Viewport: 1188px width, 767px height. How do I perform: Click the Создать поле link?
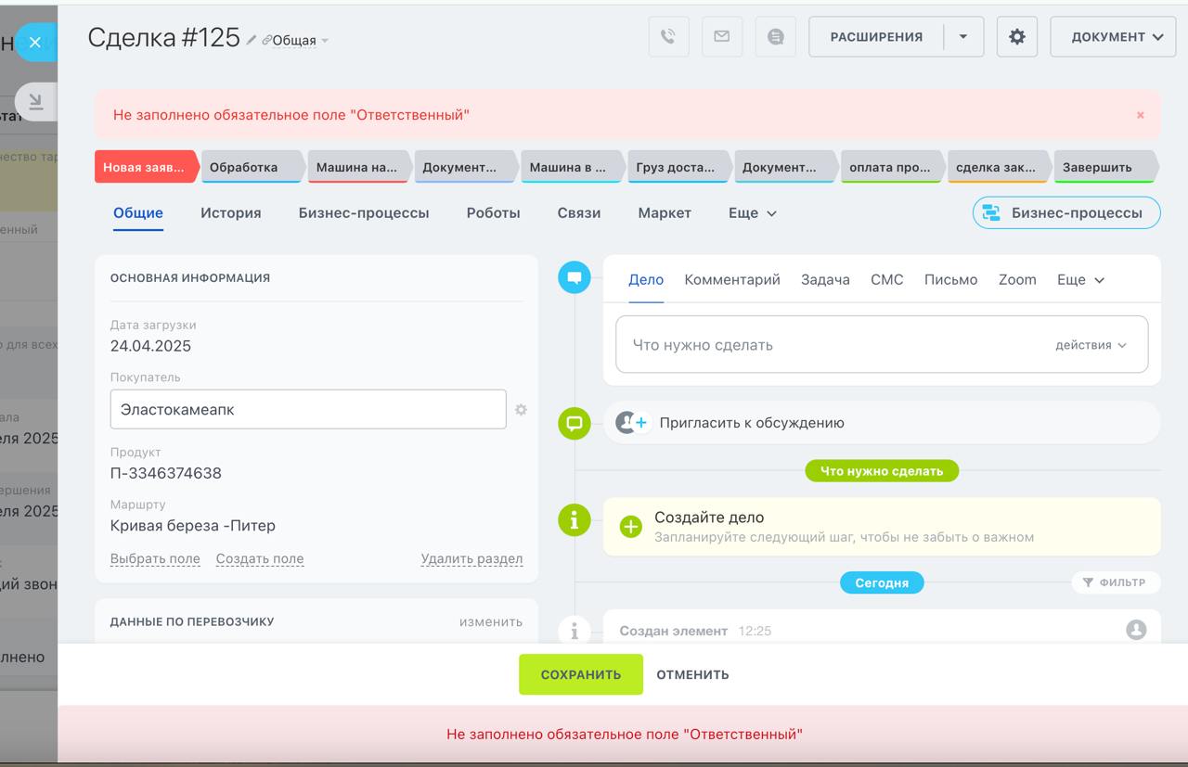[x=260, y=559]
